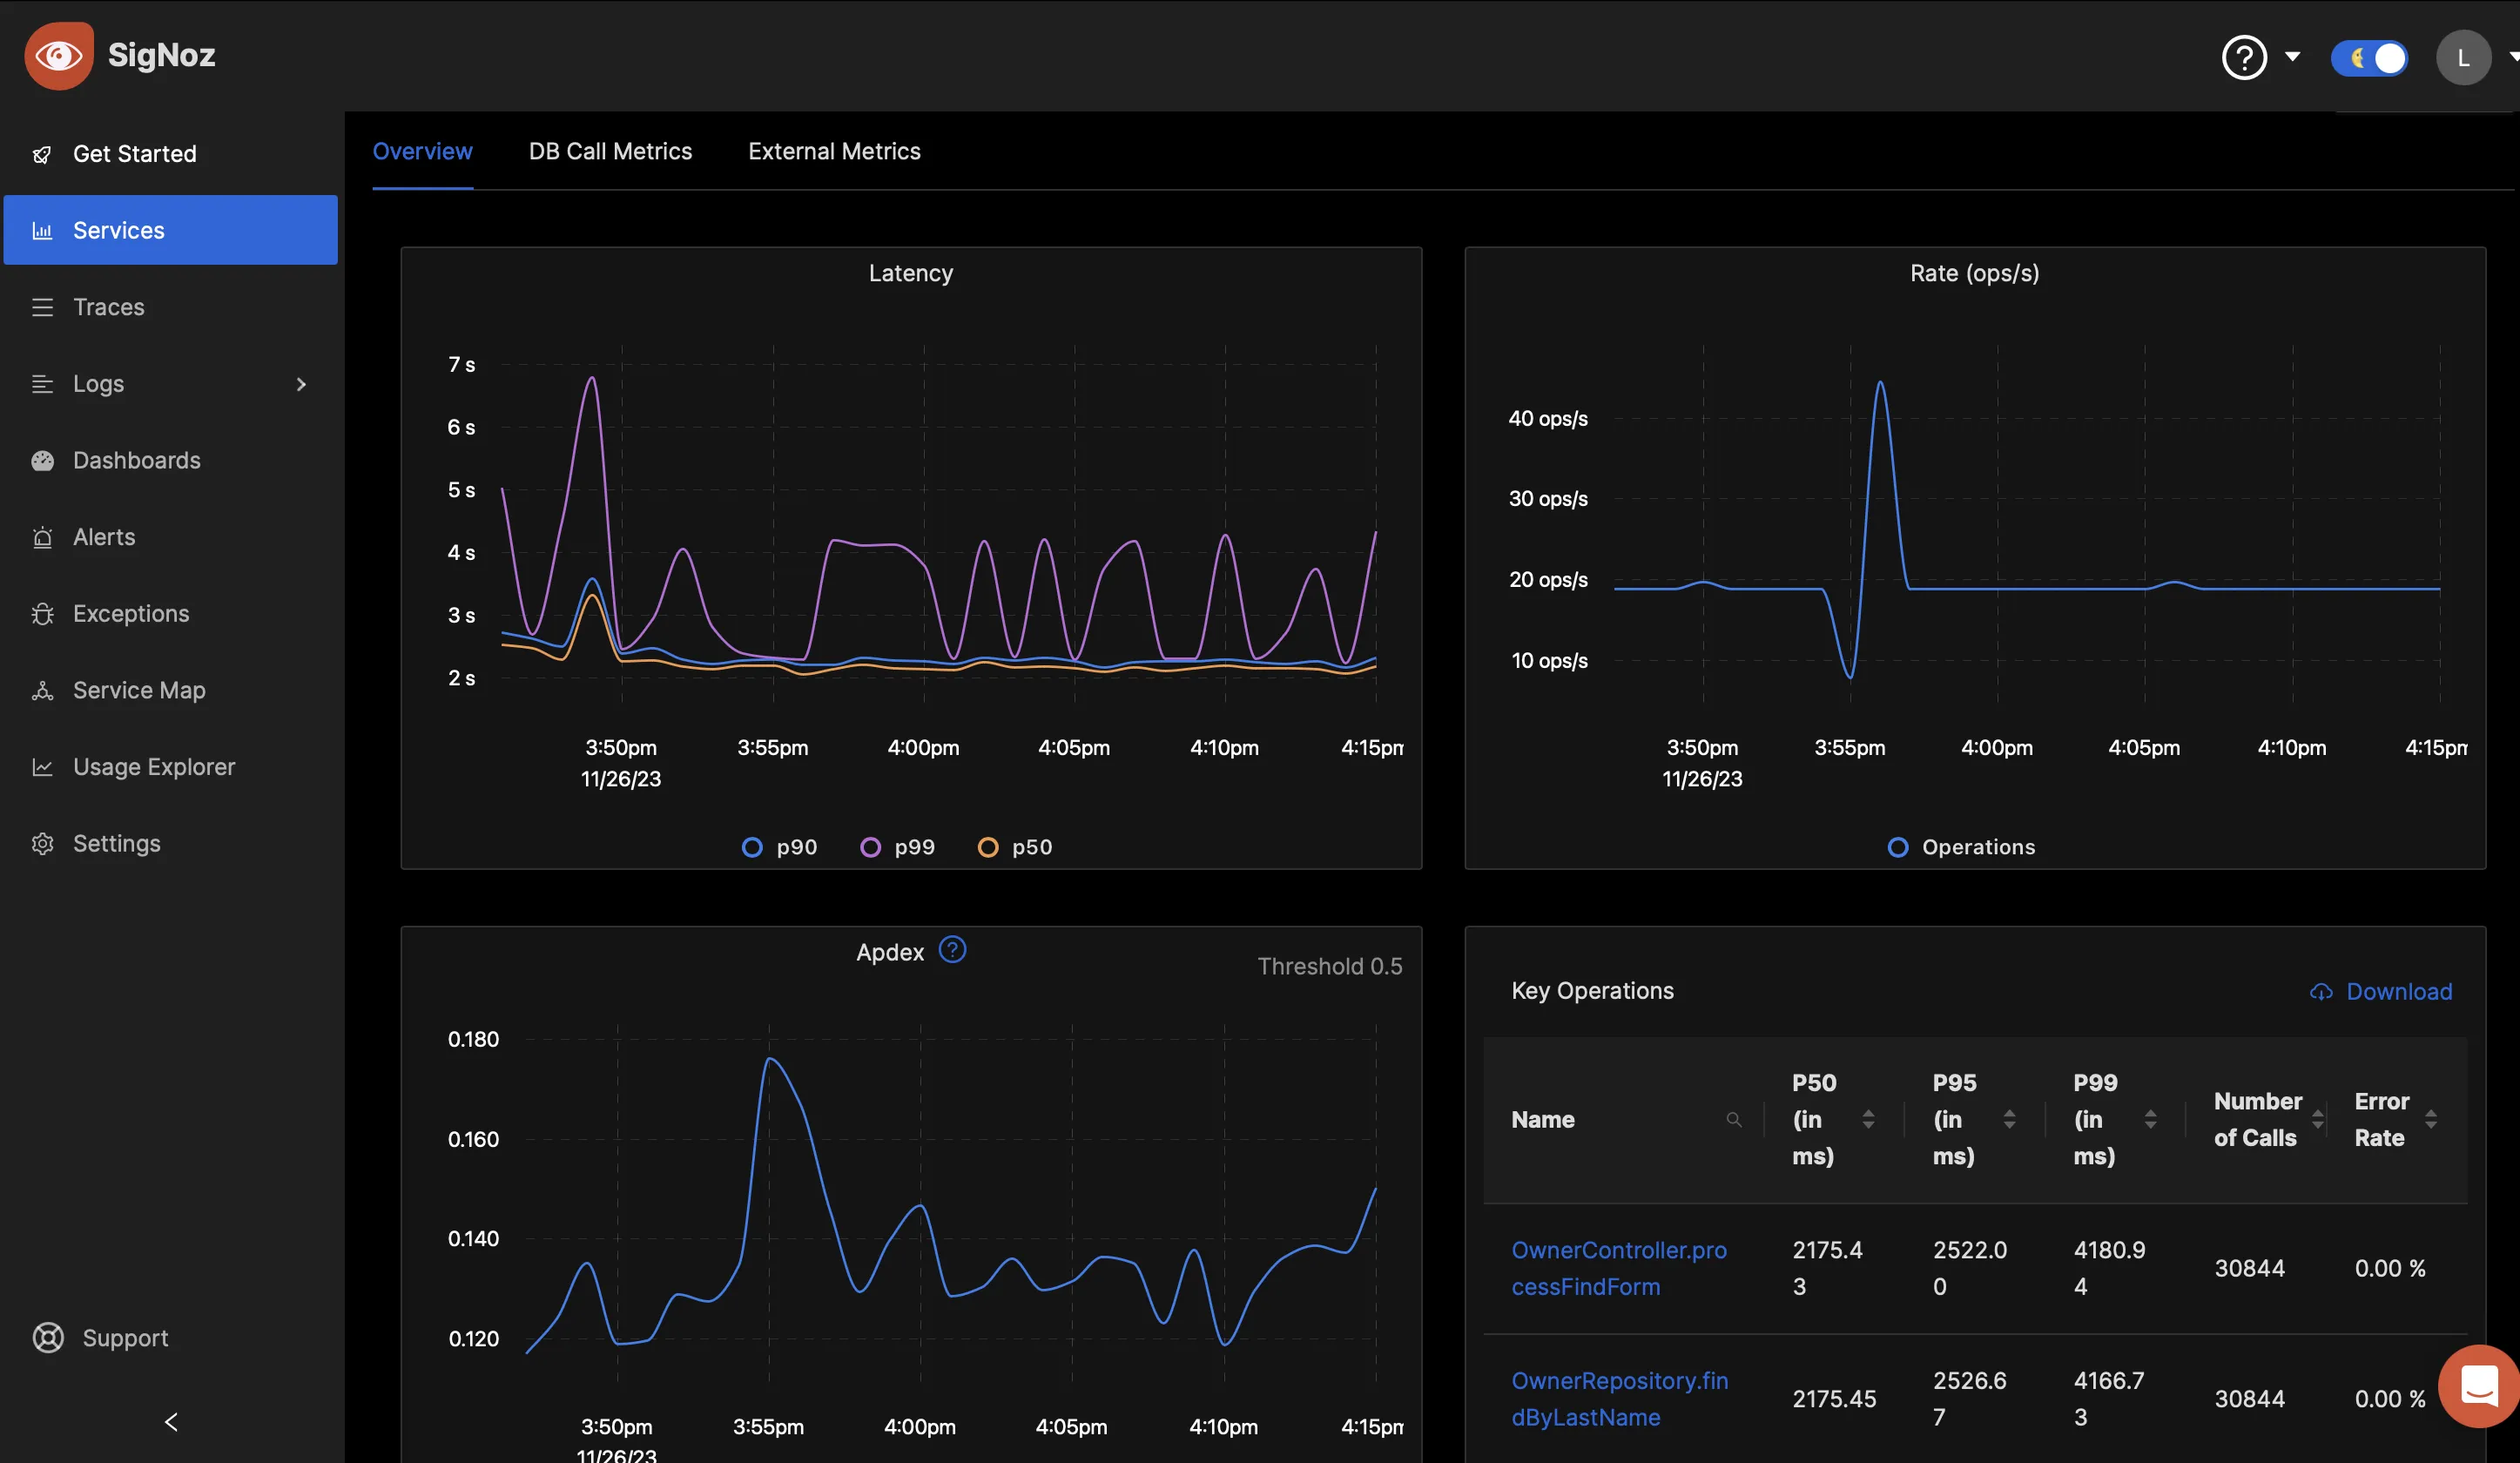Switch to DB Call Metrics tab

pos(610,150)
